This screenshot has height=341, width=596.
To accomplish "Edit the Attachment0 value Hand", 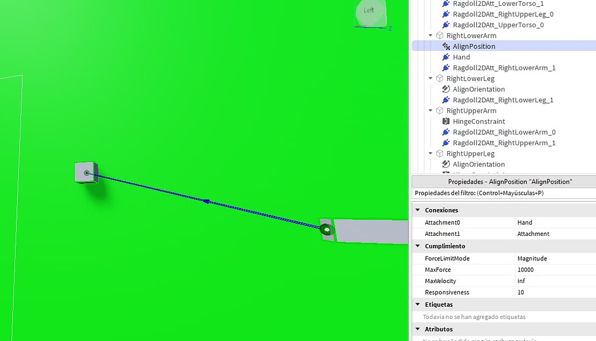I will [x=555, y=222].
